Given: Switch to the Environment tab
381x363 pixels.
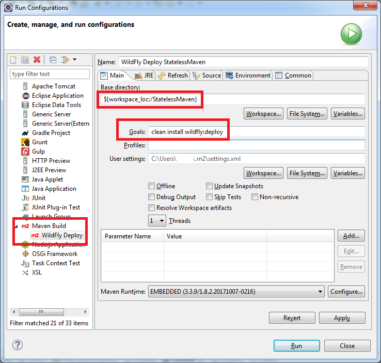Looking at the screenshot, I should pos(248,75).
